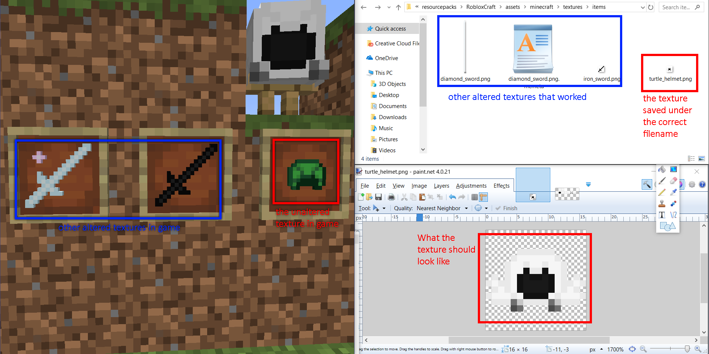Click the Explorer search box
Image resolution: width=709 pixels, height=354 pixels.
[x=681, y=7]
